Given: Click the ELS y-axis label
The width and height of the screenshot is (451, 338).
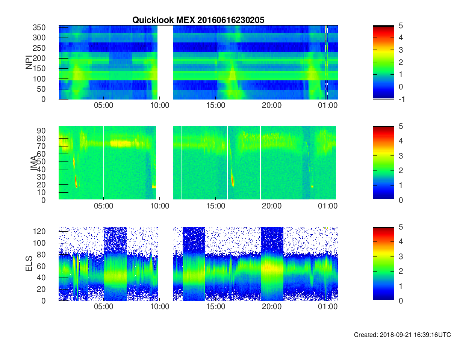Looking at the screenshot, I should click(x=29, y=264).
